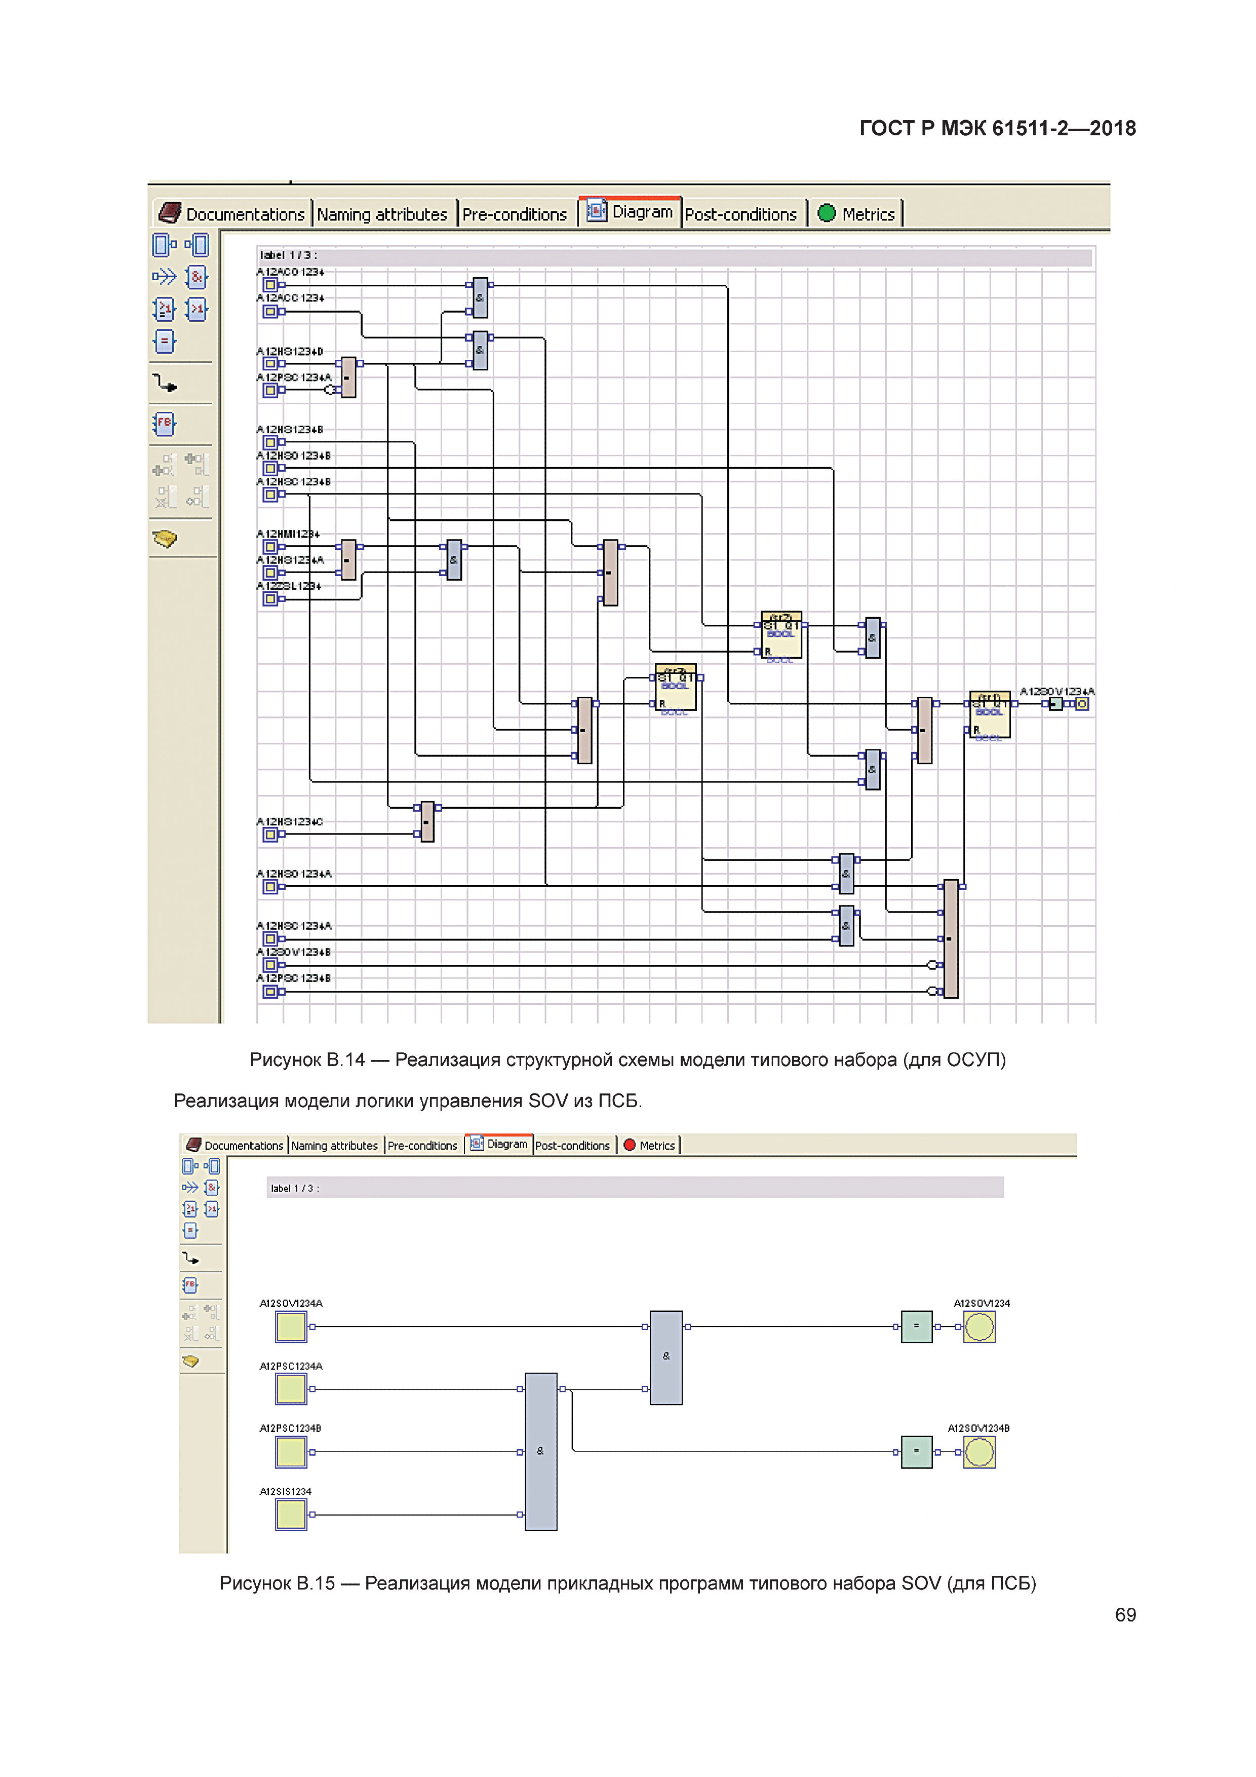
Task: Switch to Pre-conditions tab in Figure B.15 editor
Action: (x=422, y=1146)
